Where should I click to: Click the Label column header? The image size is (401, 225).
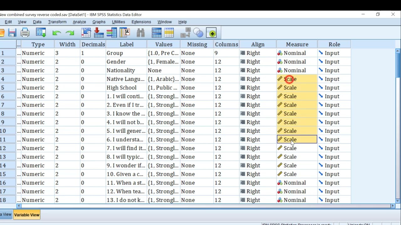point(127,44)
